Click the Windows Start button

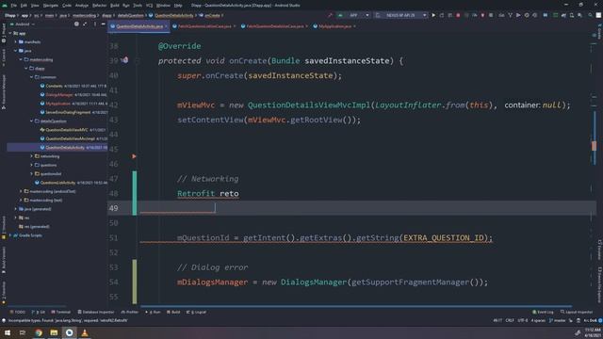point(8,332)
